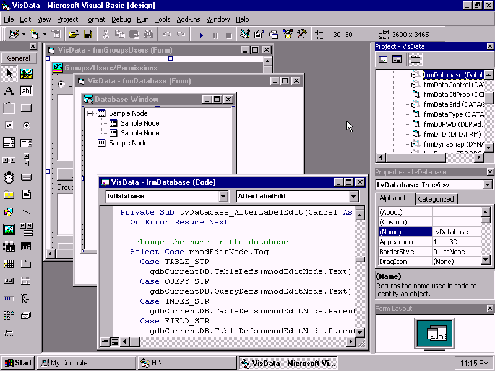Open the Add-Ins menu

point(188,19)
